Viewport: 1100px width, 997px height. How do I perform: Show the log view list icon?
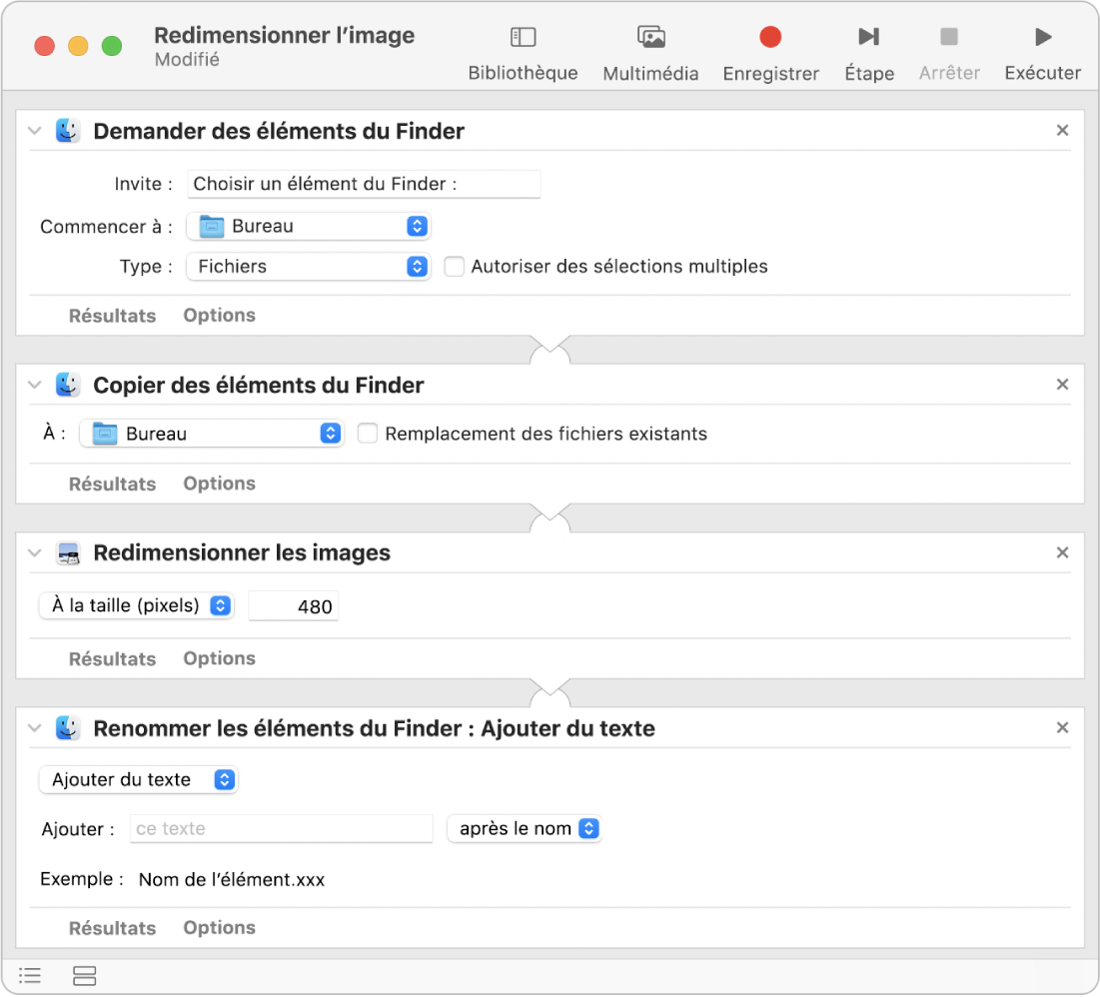click(x=30, y=975)
